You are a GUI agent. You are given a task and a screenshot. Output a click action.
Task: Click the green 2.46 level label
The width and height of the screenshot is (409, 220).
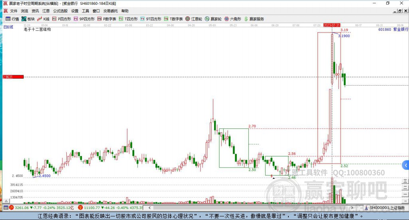tap(292, 178)
